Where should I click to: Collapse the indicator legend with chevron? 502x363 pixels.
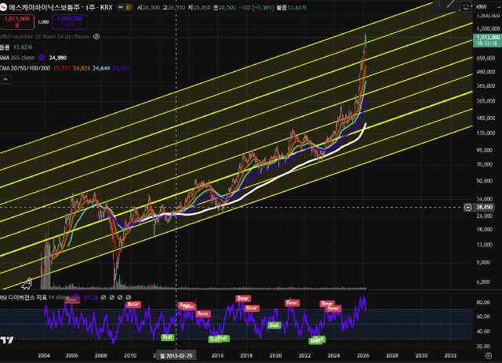pos(5,79)
